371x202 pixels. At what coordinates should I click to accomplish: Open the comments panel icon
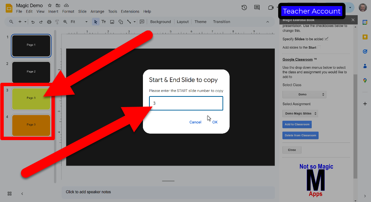click(x=257, y=8)
